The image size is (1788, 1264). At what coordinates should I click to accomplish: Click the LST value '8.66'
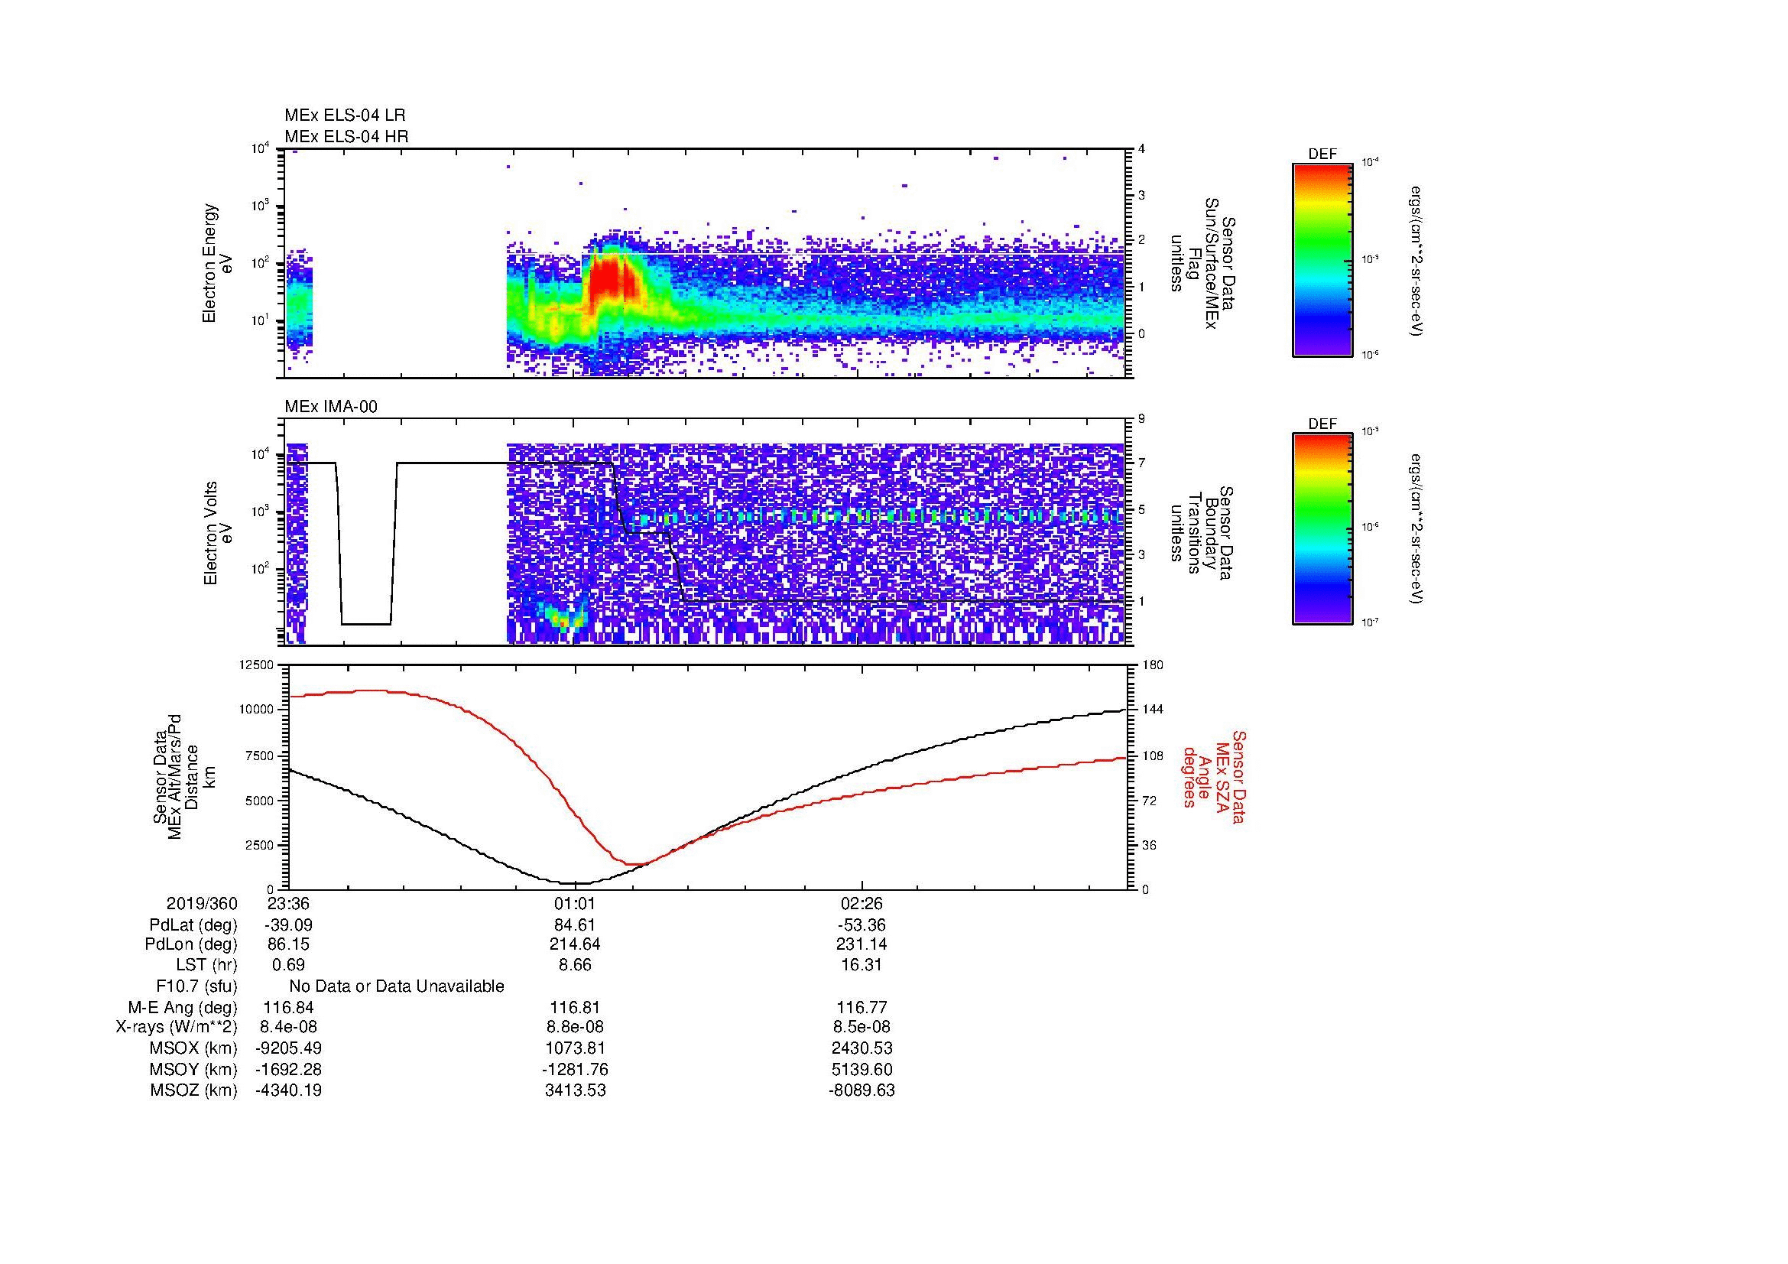pos(575,964)
